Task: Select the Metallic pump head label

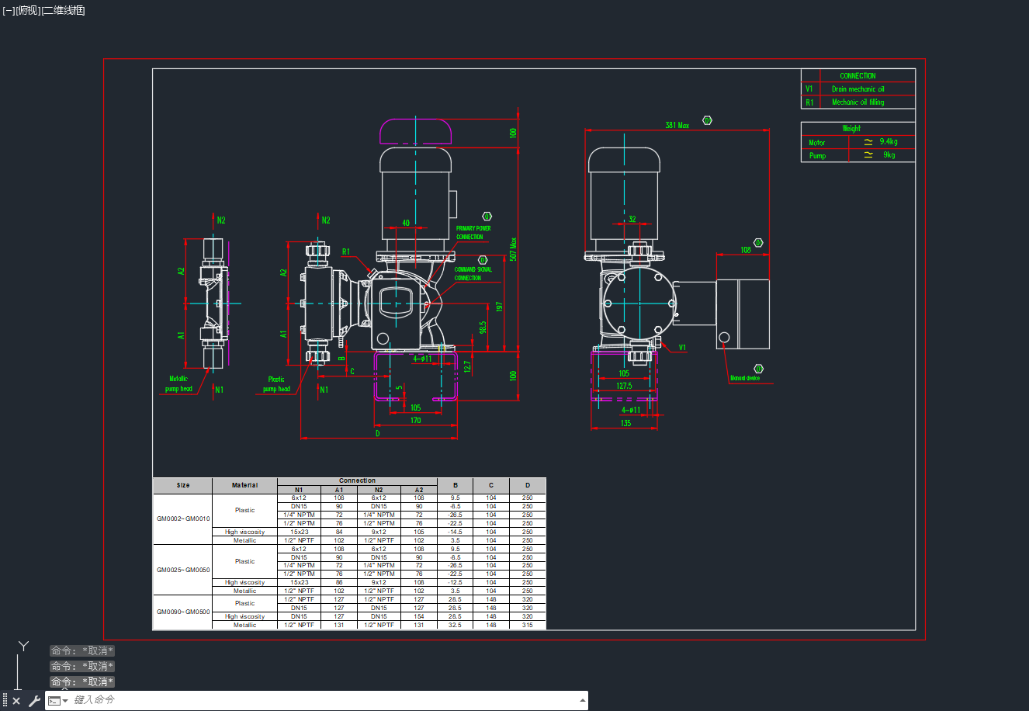Action: [x=178, y=384]
